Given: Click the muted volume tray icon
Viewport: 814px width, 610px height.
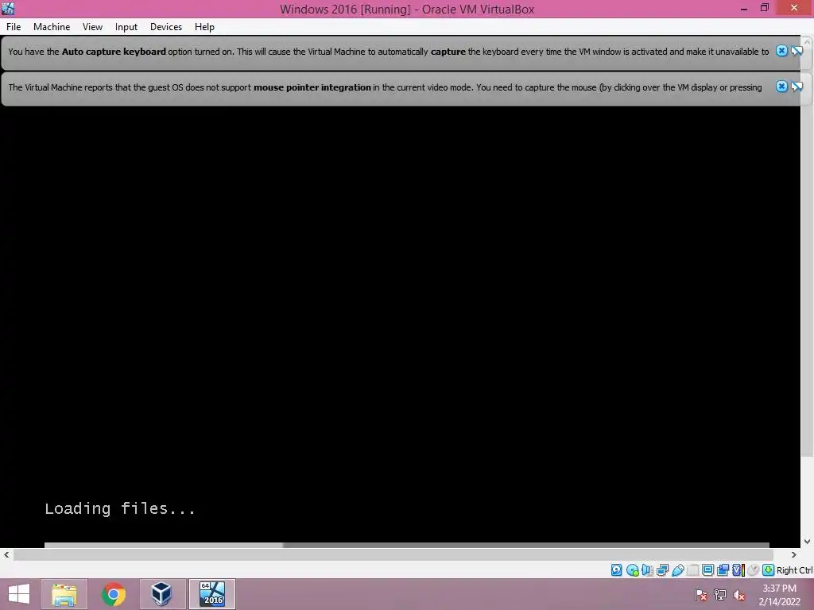Looking at the screenshot, I should [739, 595].
